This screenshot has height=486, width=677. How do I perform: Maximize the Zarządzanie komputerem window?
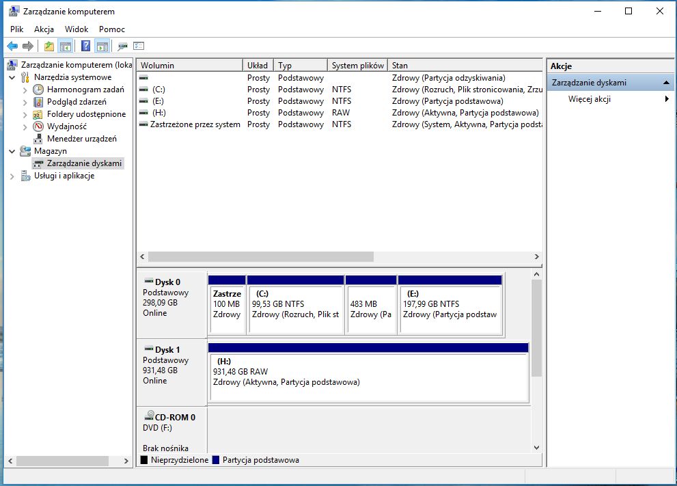point(628,11)
